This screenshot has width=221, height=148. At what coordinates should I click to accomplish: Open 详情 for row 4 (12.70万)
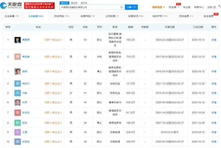point(214,84)
